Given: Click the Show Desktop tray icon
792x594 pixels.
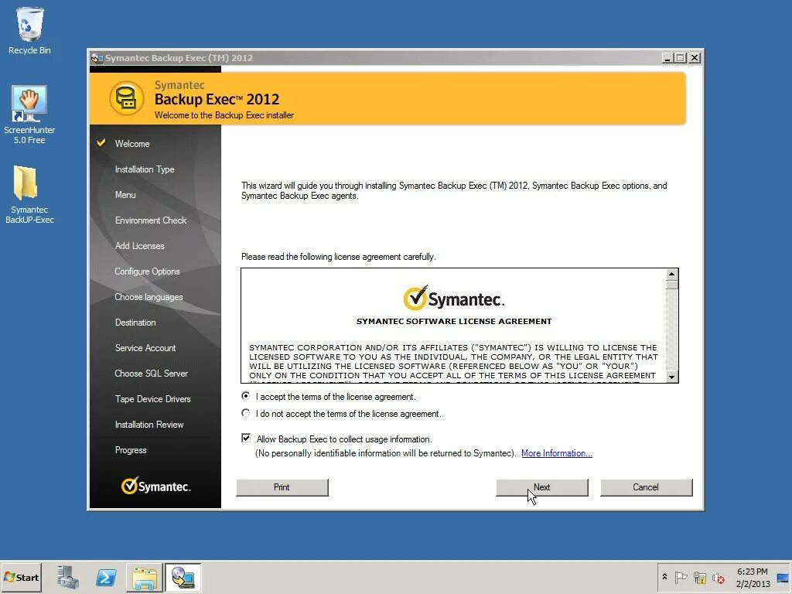Looking at the screenshot, I should click(783, 577).
